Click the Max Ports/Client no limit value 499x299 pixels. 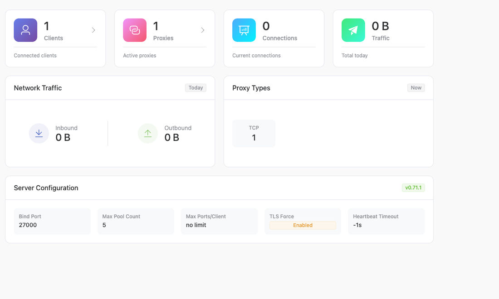coord(196,225)
